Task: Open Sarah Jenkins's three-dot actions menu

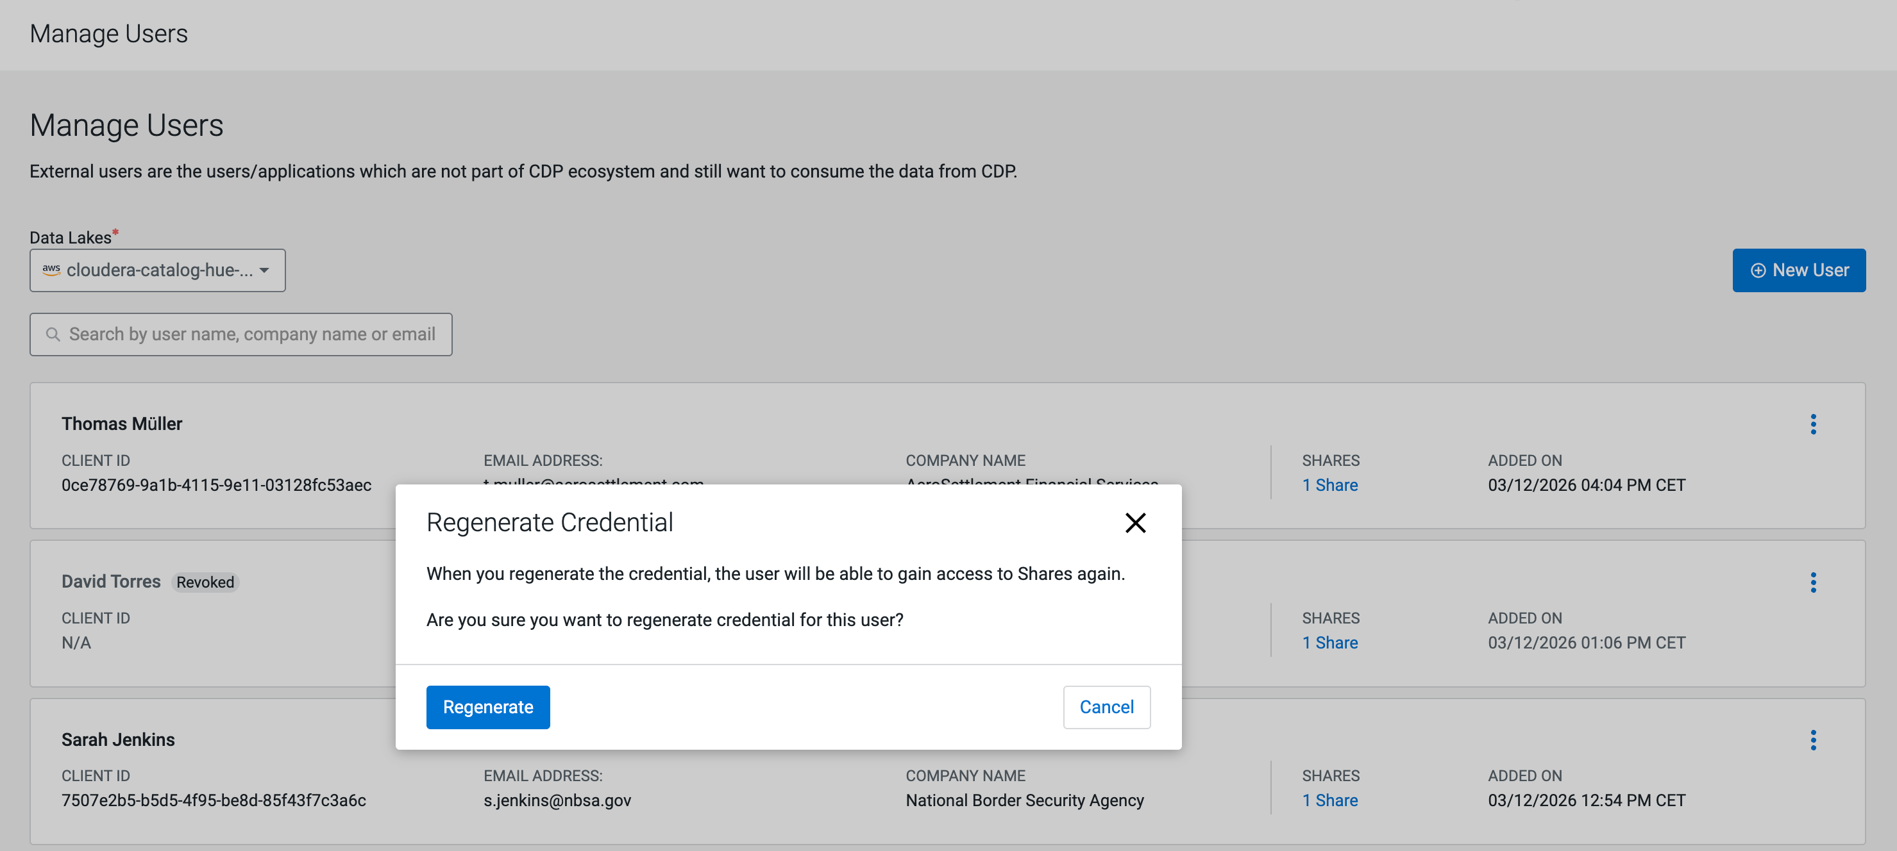Action: 1813,739
